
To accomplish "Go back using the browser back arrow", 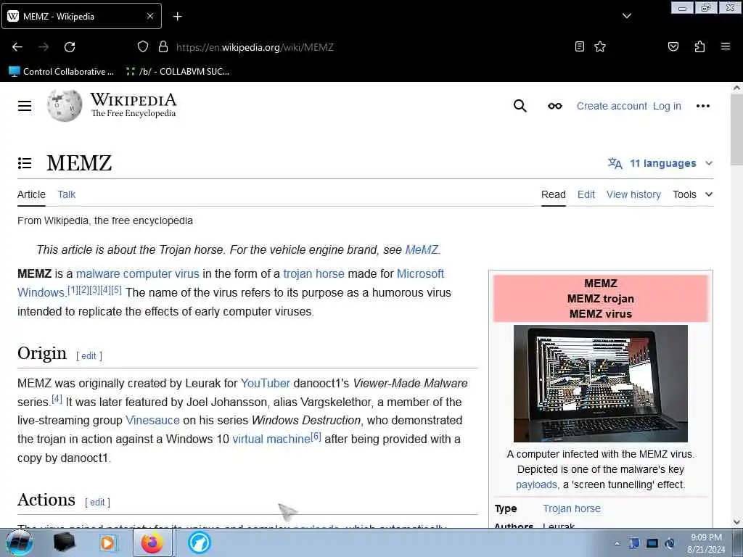I will (17, 47).
